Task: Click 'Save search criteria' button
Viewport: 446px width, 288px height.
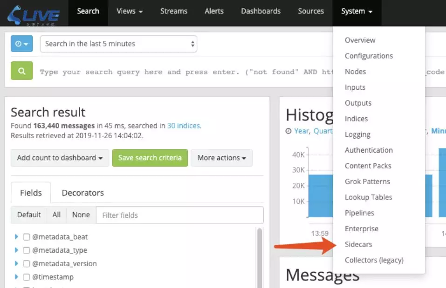Action: click(x=150, y=158)
